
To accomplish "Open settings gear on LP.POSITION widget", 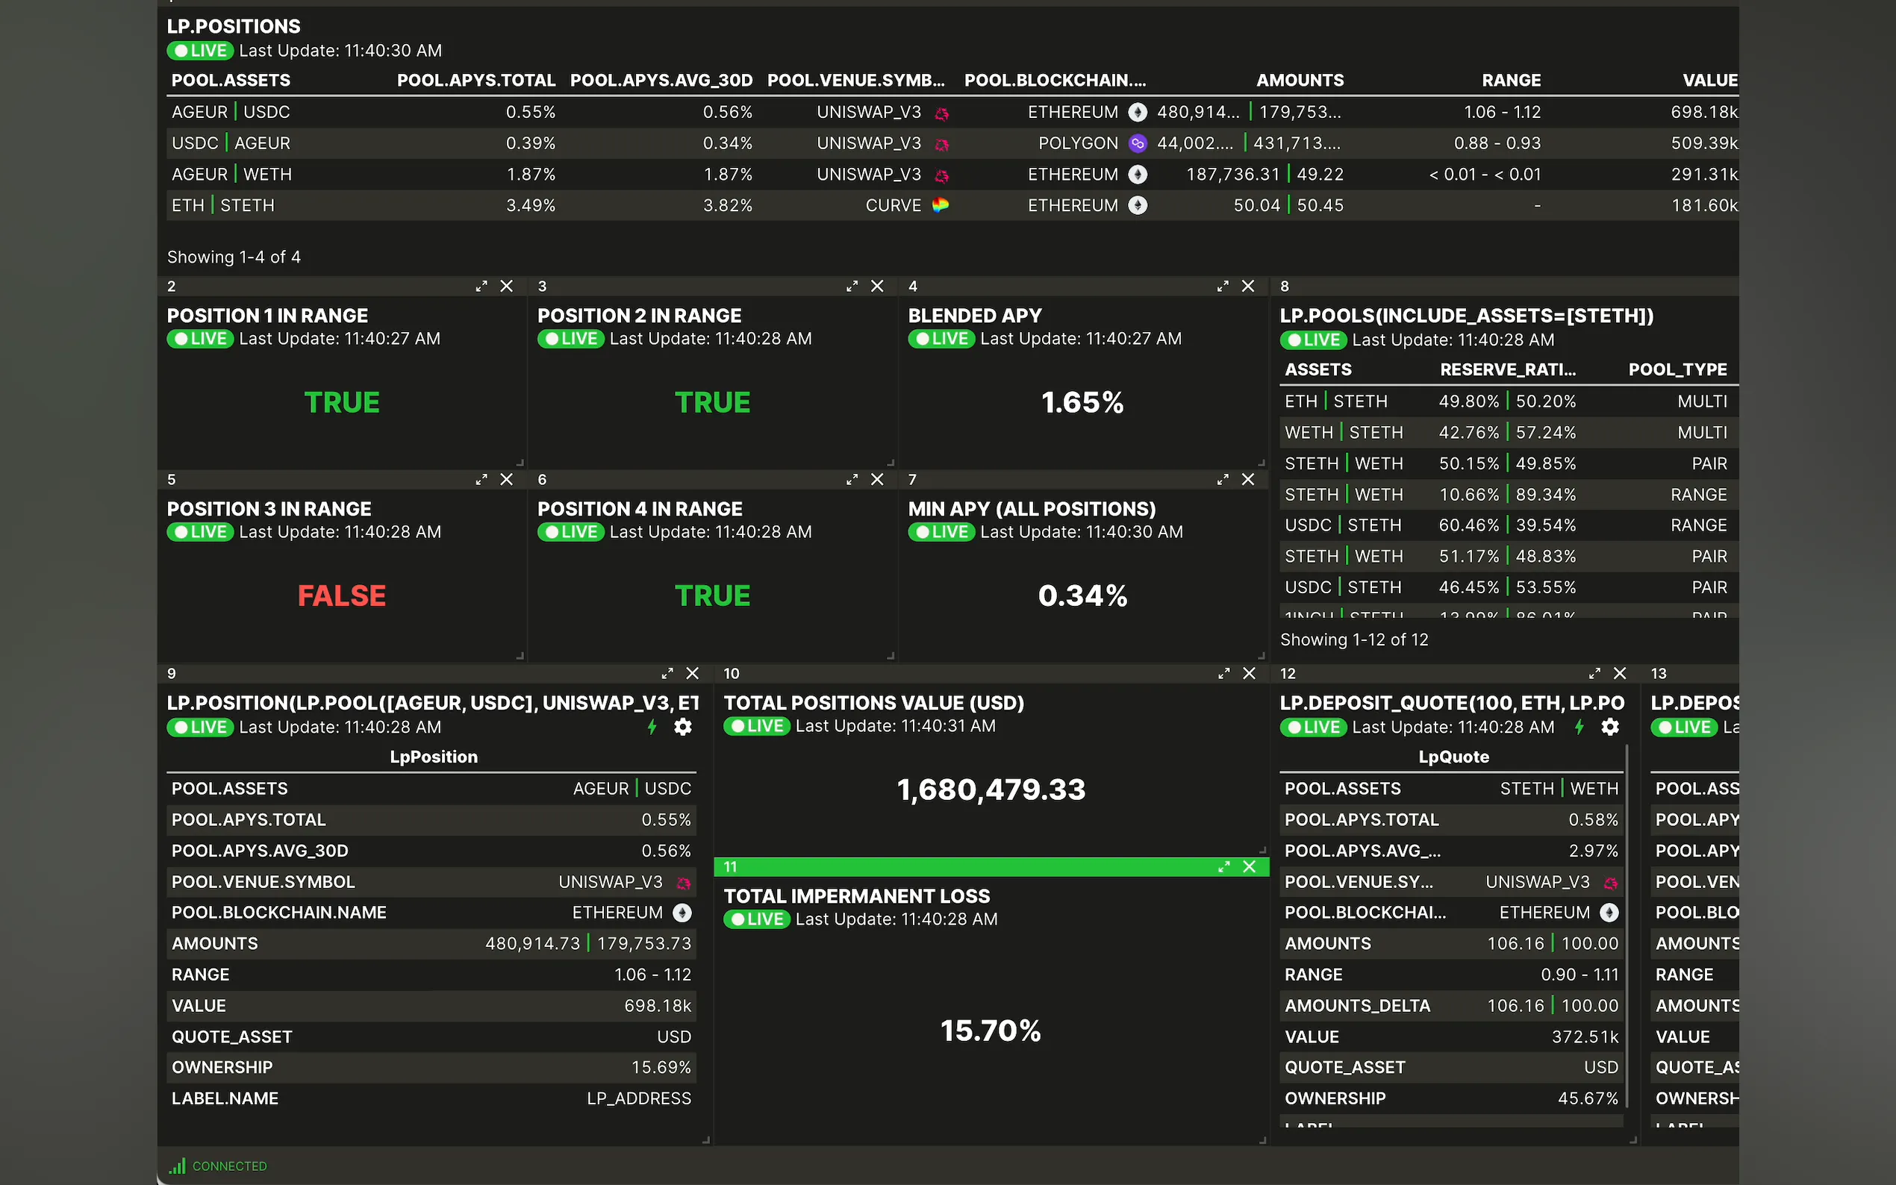I will [683, 728].
